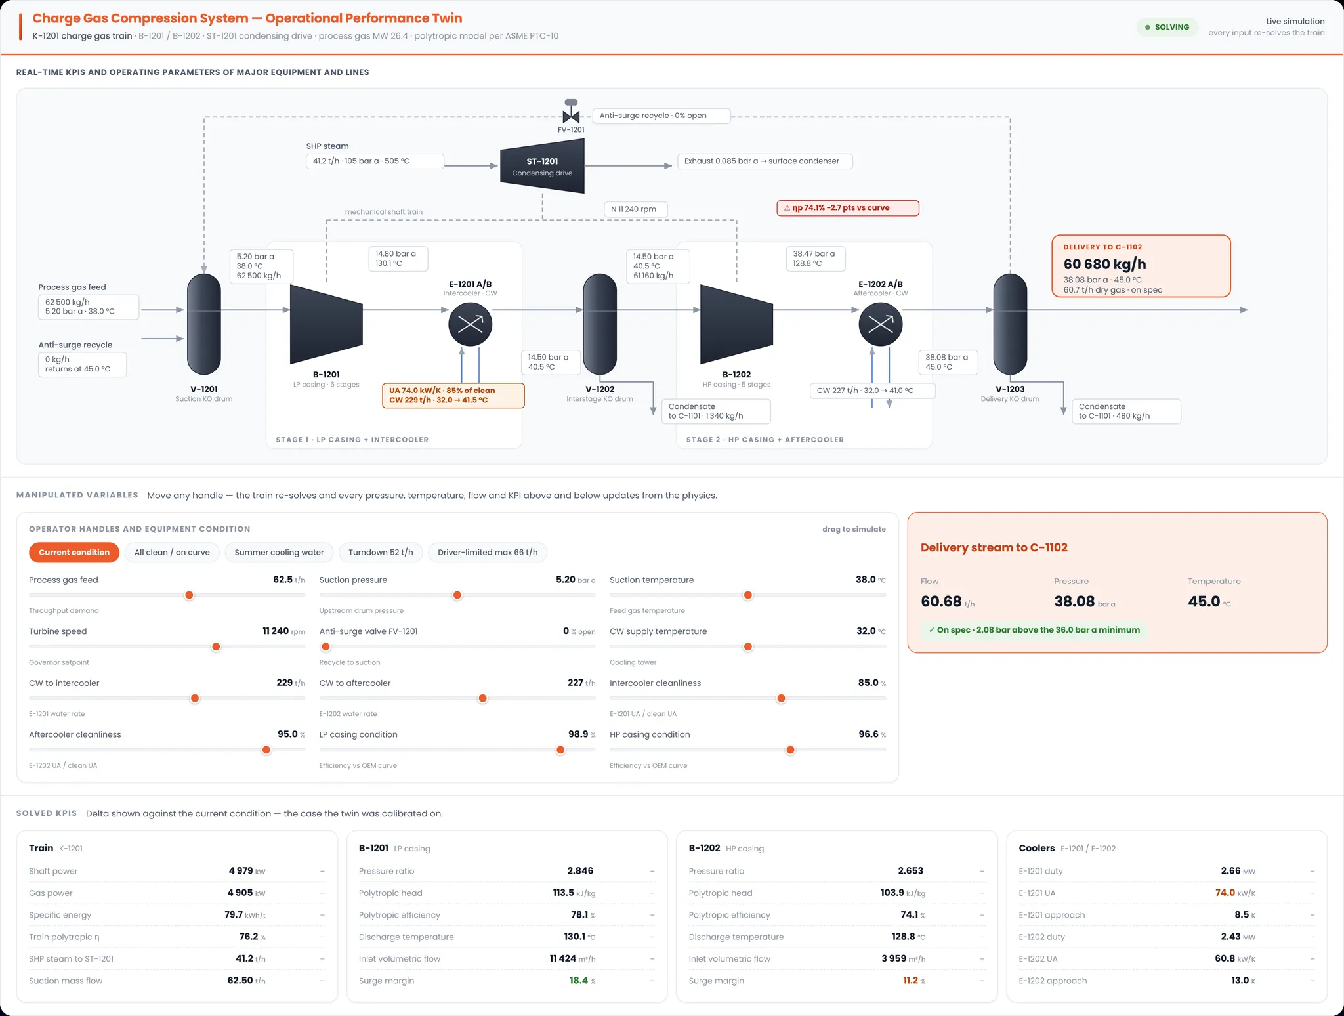Click the 14.80 bar a 130.1 °C discharge tag
The width and height of the screenshot is (1344, 1016).
click(398, 259)
